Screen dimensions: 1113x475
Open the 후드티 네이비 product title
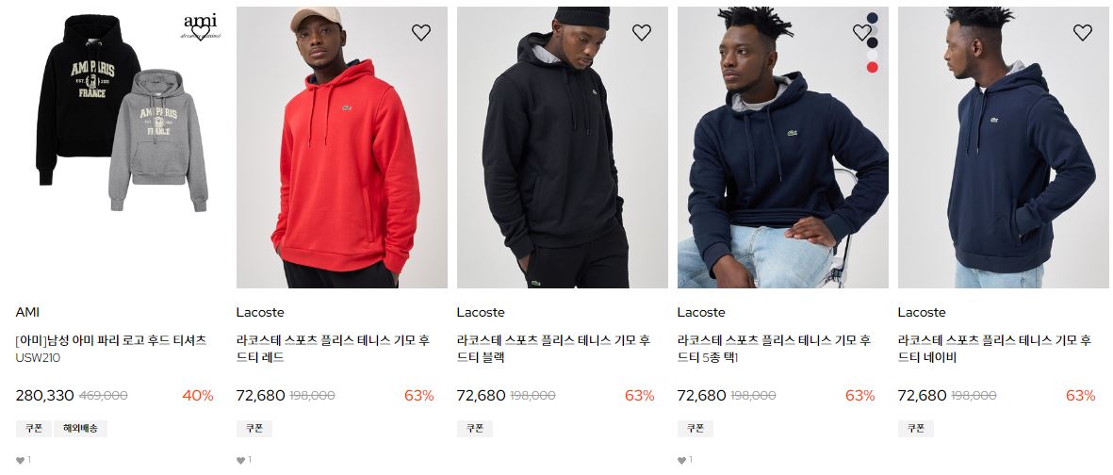point(994,349)
